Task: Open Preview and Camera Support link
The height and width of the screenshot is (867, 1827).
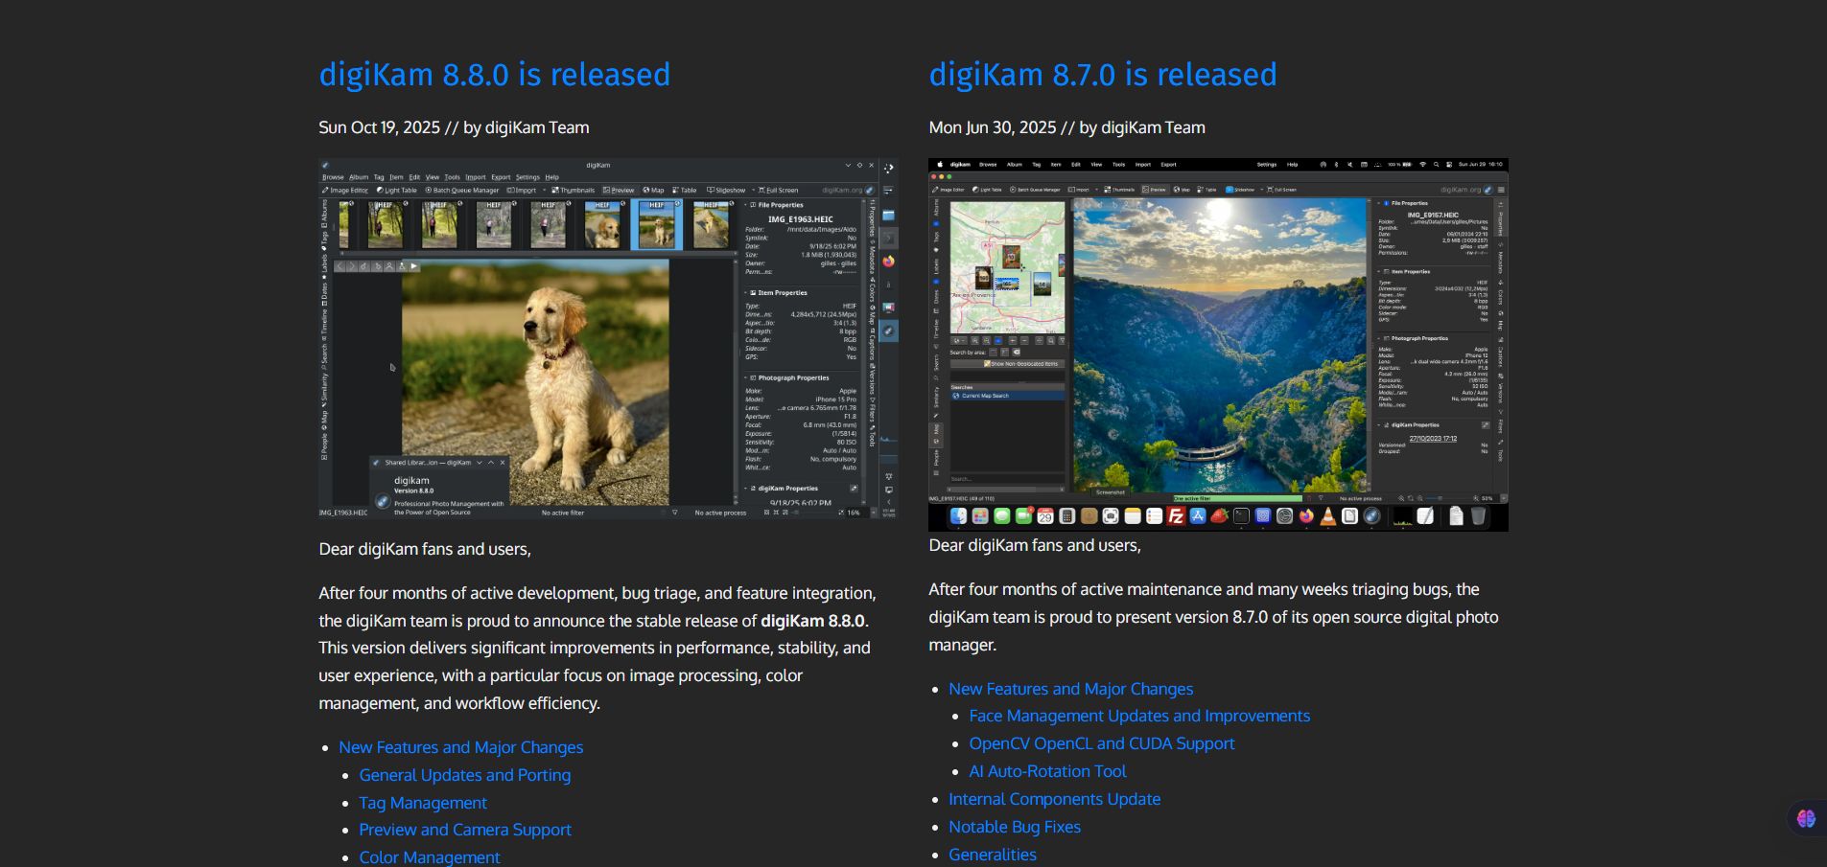Action: click(x=465, y=830)
